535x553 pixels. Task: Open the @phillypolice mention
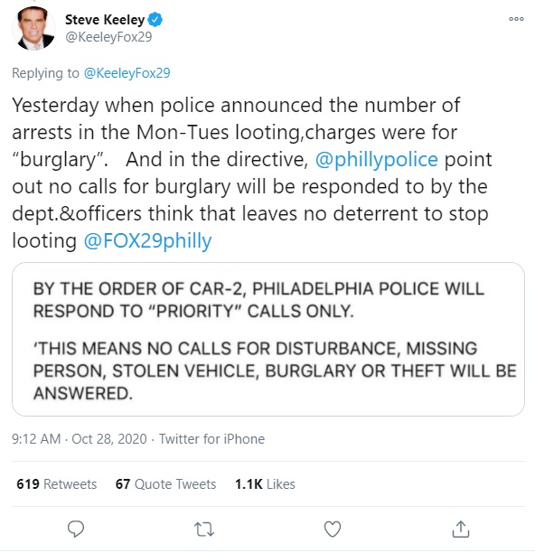376,159
